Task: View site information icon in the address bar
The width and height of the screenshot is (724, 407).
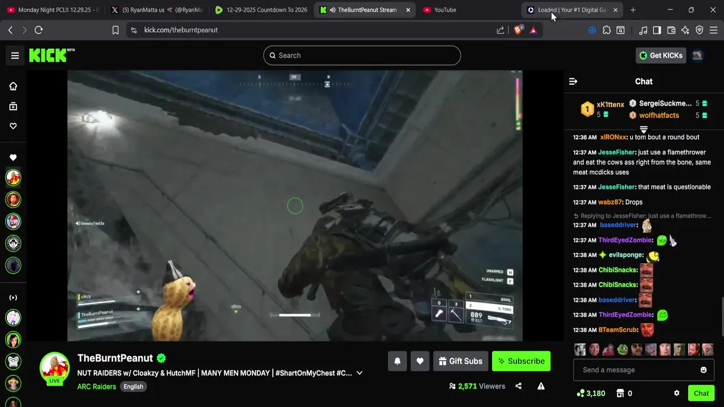Action: tap(133, 30)
